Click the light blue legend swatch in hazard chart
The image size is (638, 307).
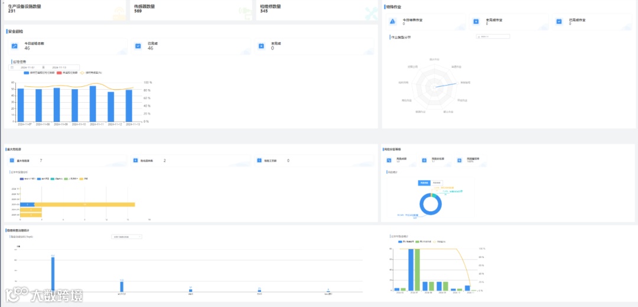(x=38, y=178)
